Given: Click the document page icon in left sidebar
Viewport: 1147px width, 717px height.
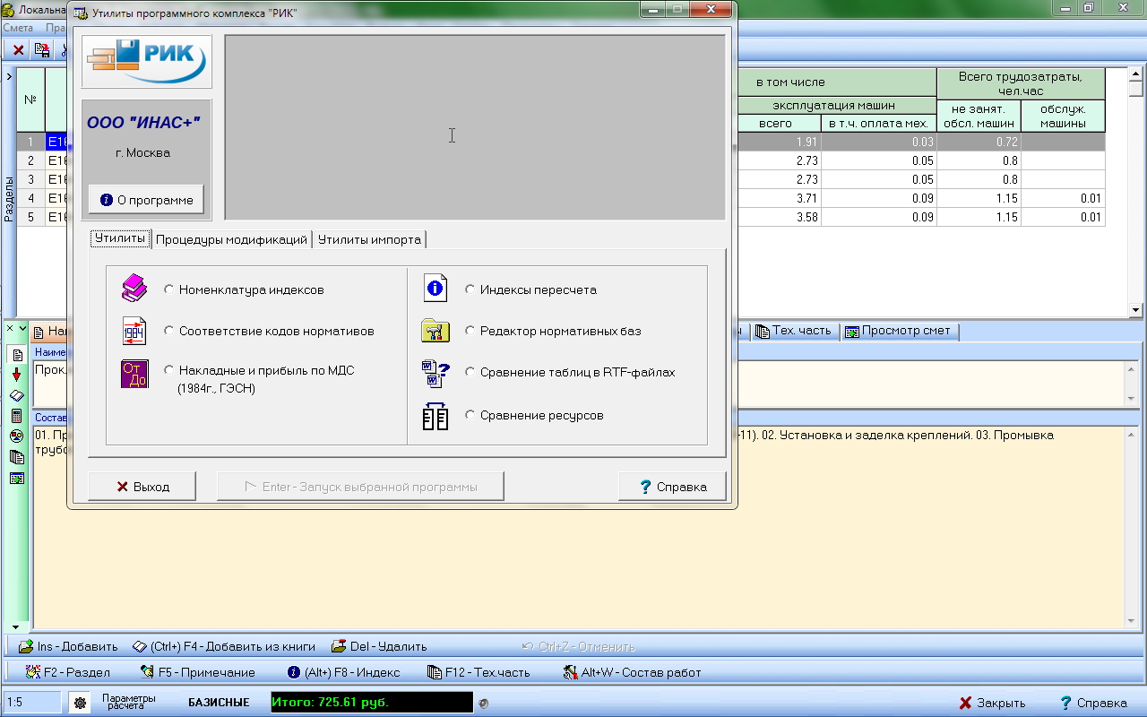Looking at the screenshot, I should tap(16, 355).
